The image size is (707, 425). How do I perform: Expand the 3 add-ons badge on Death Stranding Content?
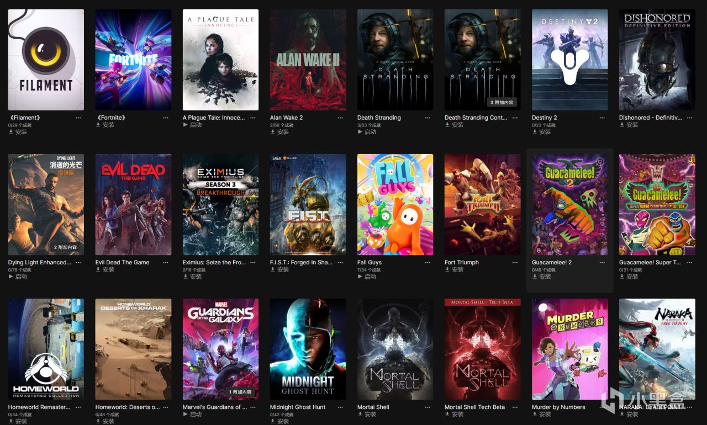[502, 103]
